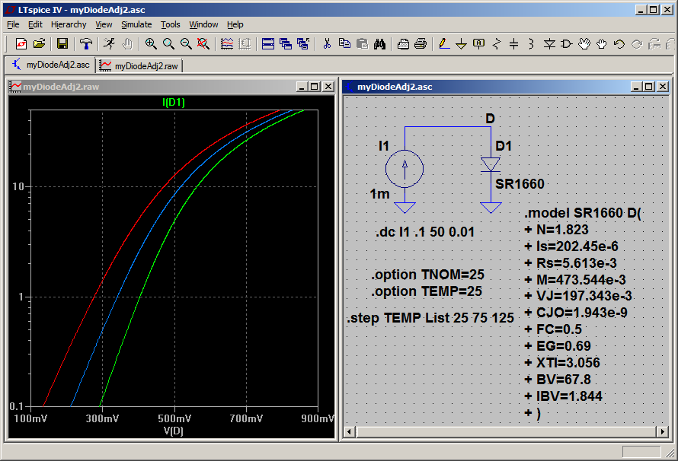Select the Zoom In magnifier with plus
This screenshot has height=461, width=678.
(151, 43)
